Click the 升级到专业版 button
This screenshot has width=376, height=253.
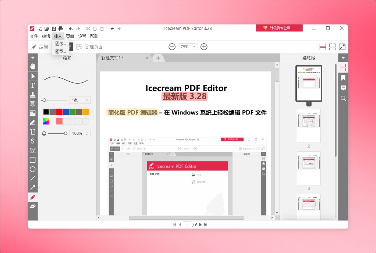279,27
